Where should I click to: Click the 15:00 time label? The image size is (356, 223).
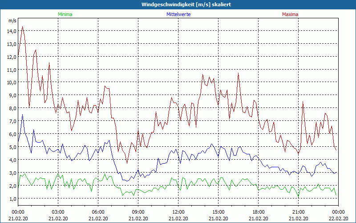pyautogui.click(x=218, y=212)
